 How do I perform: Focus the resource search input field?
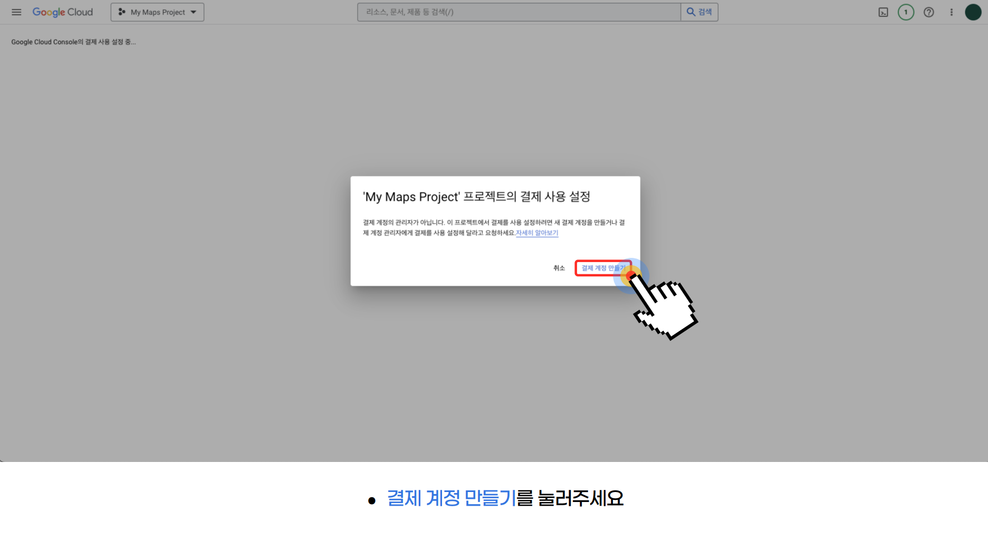click(519, 12)
